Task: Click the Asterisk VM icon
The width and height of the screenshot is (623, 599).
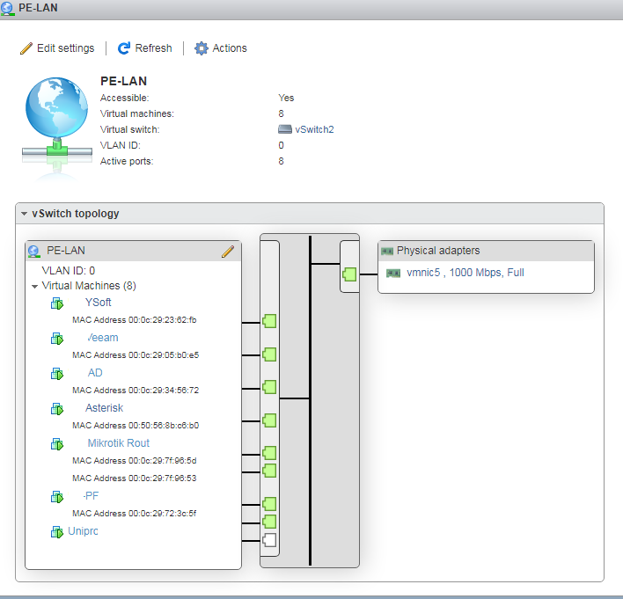Action: tap(57, 409)
